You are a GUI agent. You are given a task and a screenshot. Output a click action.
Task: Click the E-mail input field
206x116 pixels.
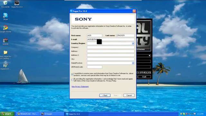(111, 39)
